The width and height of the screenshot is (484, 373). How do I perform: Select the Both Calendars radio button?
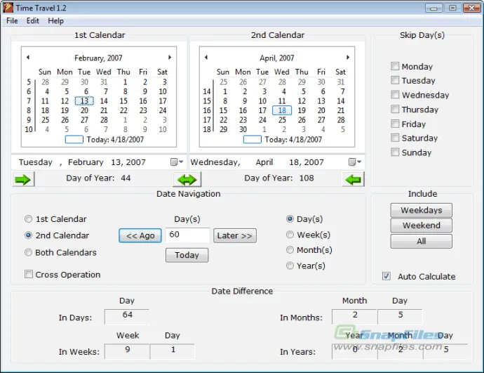point(28,252)
